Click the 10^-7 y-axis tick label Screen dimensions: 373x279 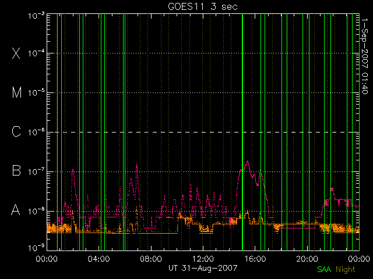[36, 171]
